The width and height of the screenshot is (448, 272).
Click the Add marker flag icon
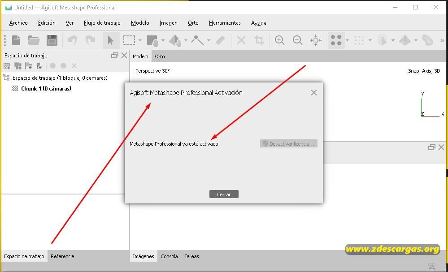[29, 66]
